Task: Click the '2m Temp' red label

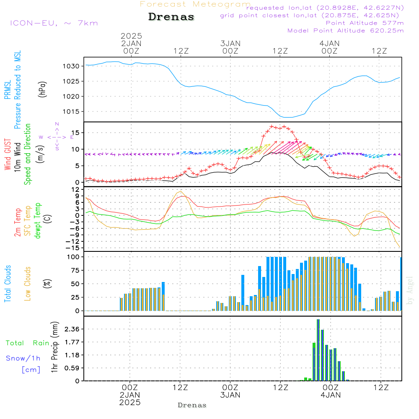Action: (17, 222)
